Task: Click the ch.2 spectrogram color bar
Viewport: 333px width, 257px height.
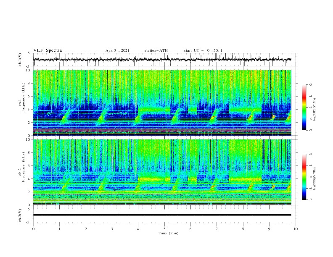Action: pos(304,177)
